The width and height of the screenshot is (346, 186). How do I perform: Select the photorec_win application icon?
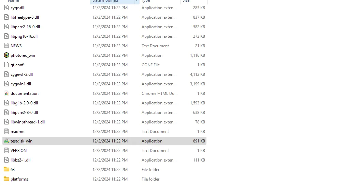(x=6, y=55)
